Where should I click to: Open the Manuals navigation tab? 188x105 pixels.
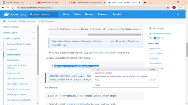click(x=89, y=14)
